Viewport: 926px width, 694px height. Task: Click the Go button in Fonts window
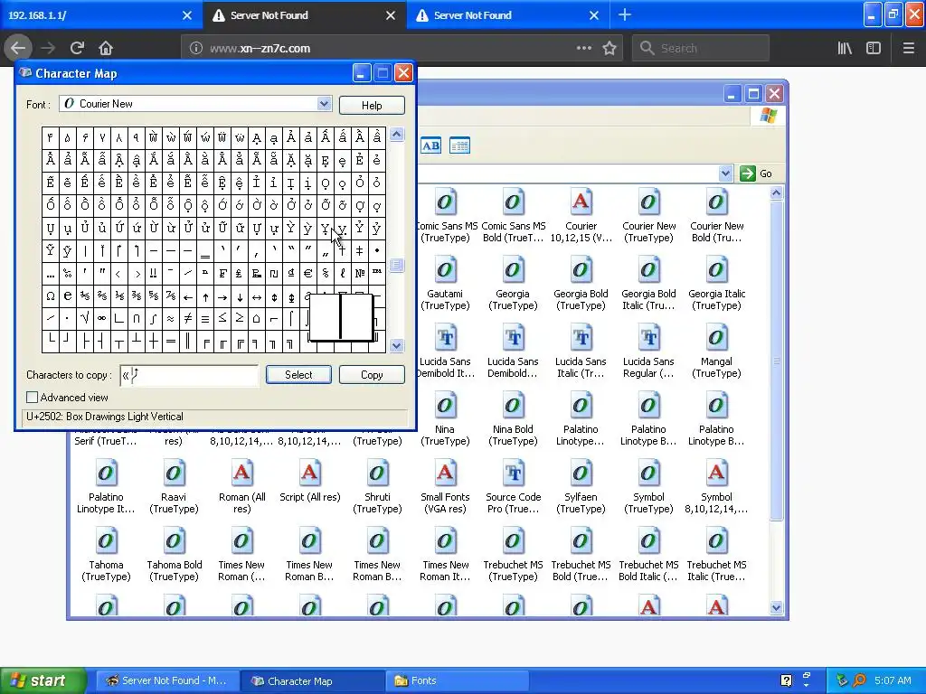(757, 173)
